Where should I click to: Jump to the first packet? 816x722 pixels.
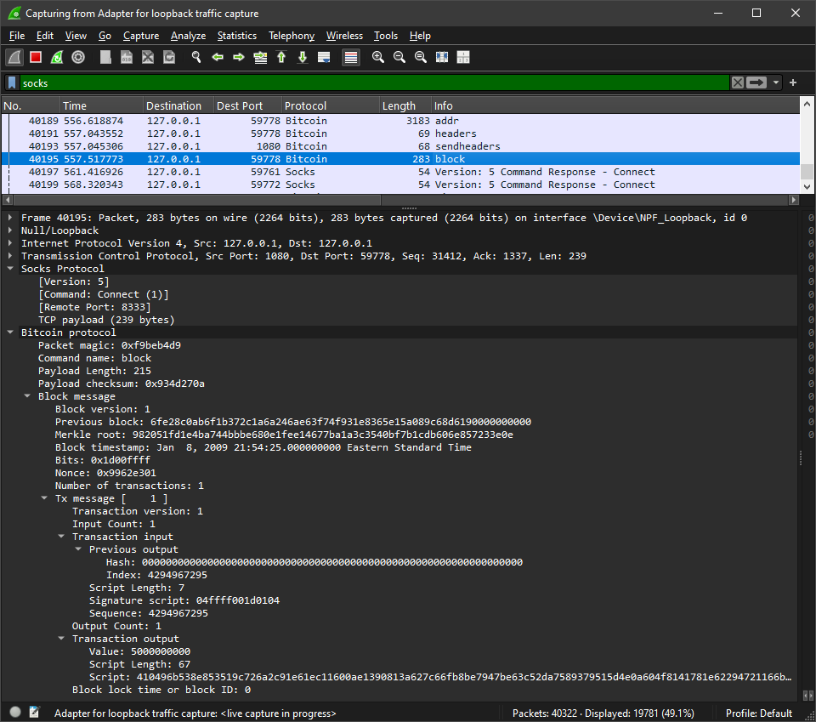[x=281, y=57]
